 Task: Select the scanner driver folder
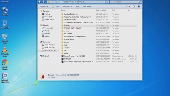[x=69, y=39]
